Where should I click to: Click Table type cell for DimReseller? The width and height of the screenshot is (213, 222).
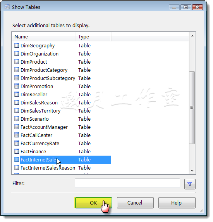84,94
